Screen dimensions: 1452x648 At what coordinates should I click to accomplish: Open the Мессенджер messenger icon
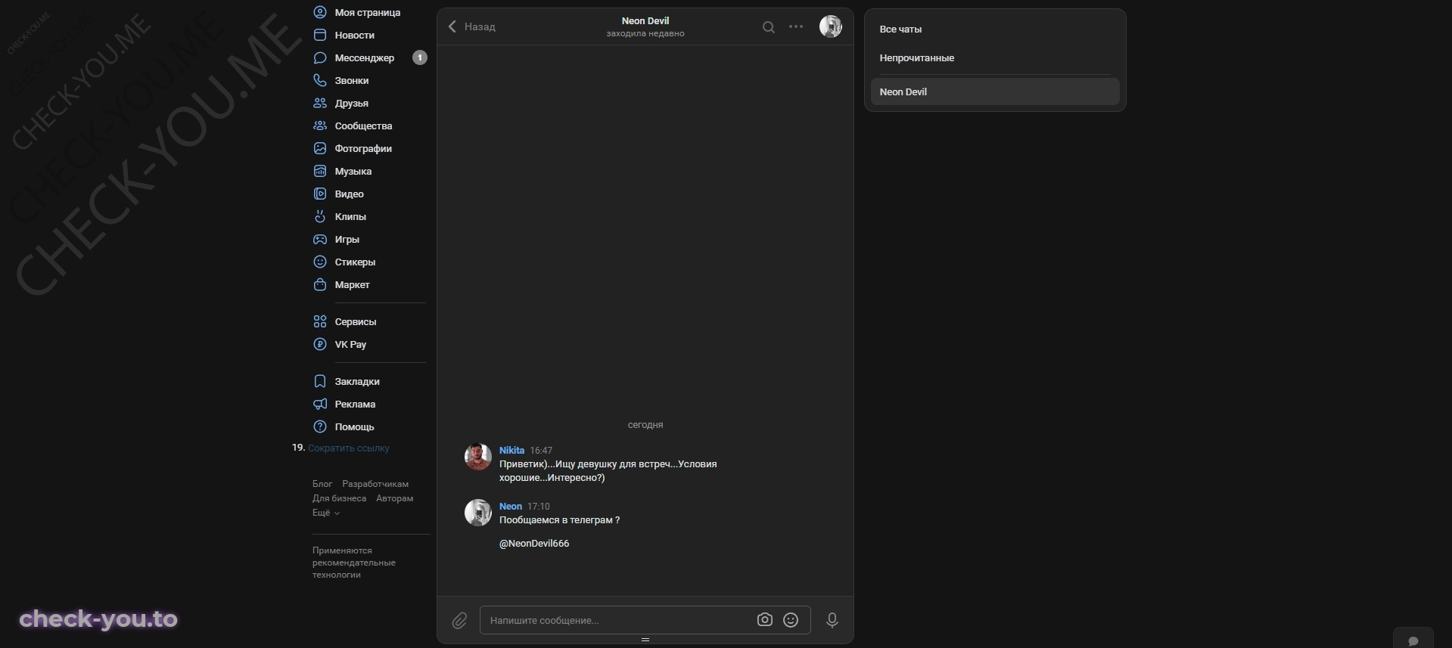tap(320, 57)
